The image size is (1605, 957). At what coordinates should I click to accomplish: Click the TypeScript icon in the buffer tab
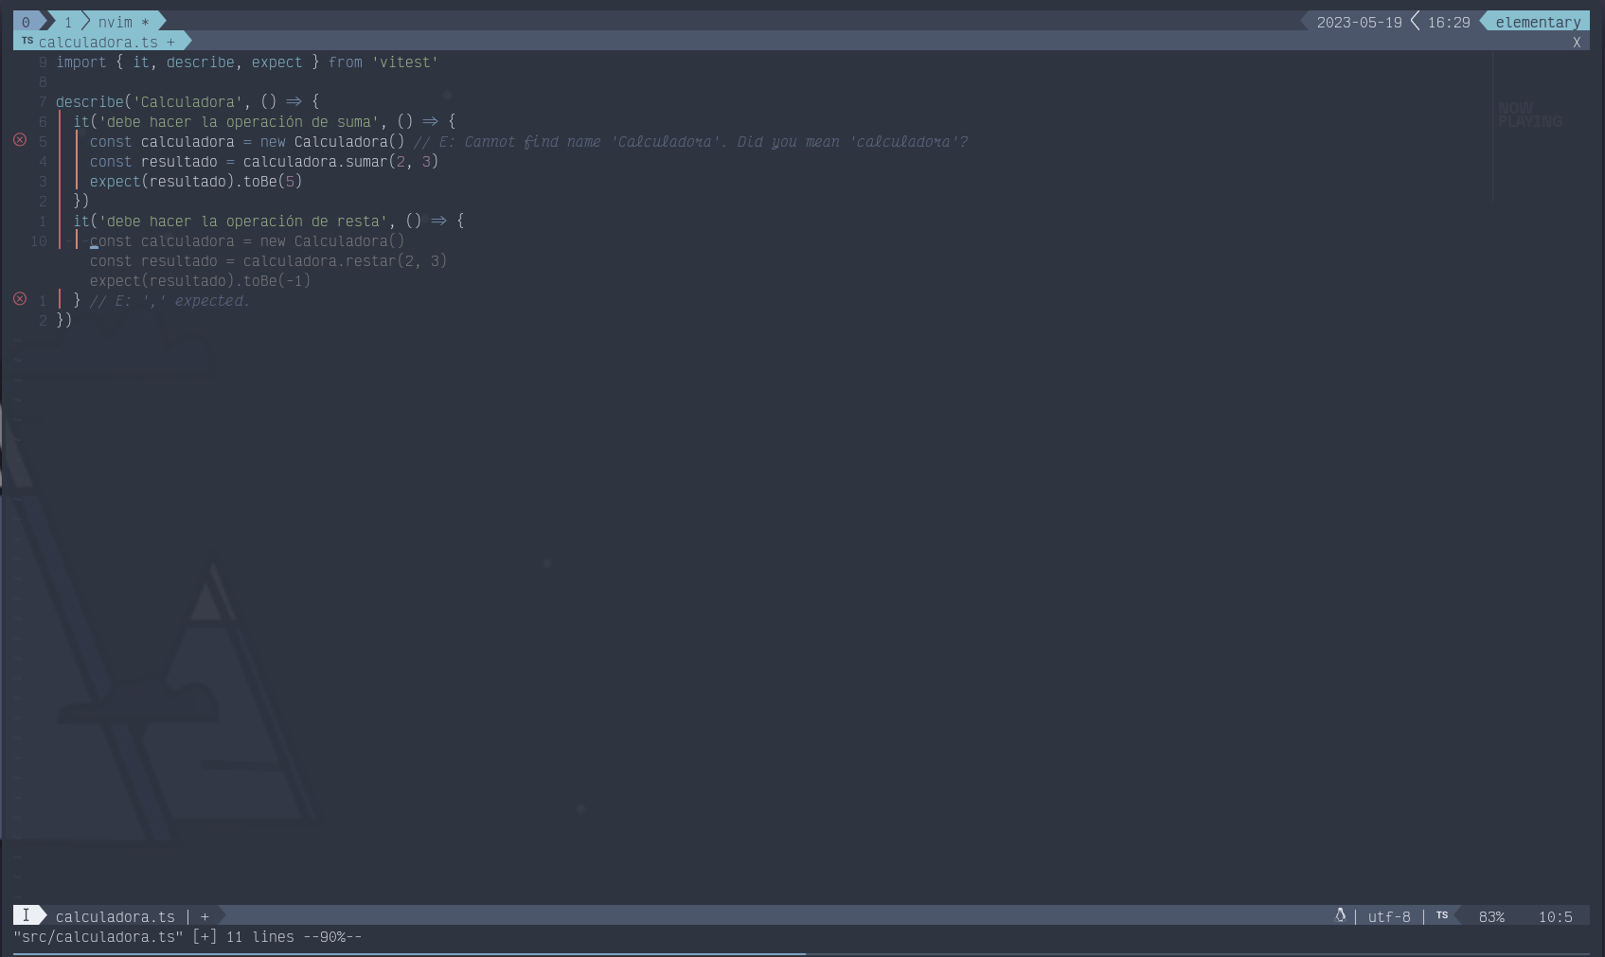click(x=27, y=41)
